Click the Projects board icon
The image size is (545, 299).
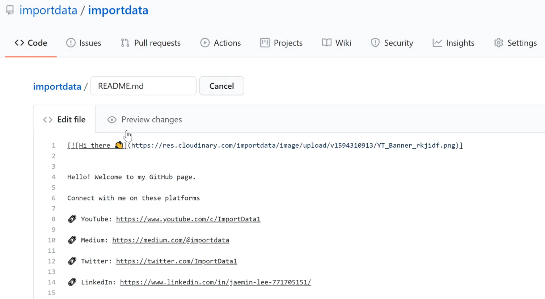(x=265, y=43)
